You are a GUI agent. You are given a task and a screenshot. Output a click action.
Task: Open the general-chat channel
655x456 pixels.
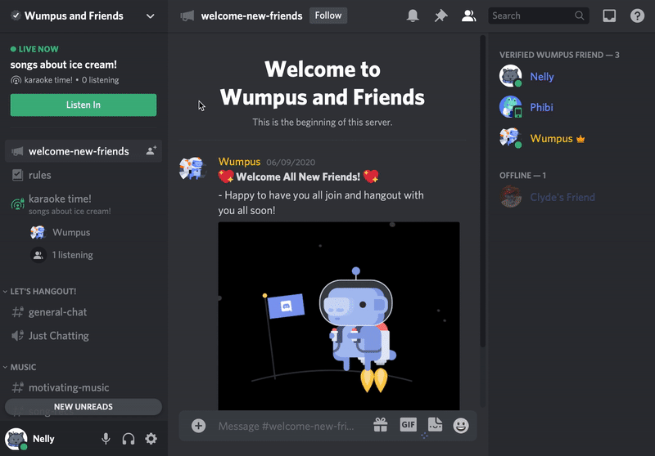(x=84, y=312)
